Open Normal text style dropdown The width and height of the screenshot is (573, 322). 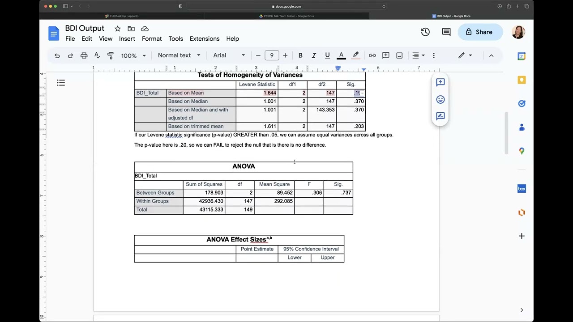click(x=179, y=55)
